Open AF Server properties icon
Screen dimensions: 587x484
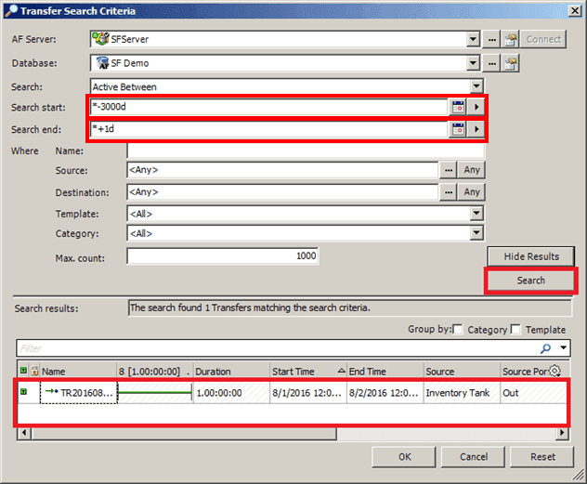(x=510, y=39)
